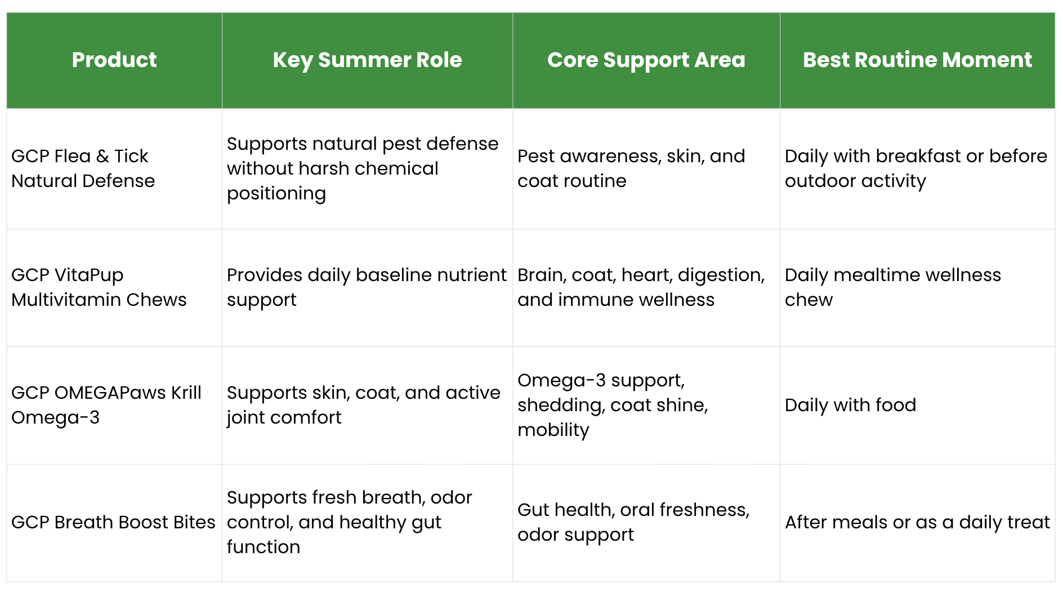This screenshot has height=592, width=1063.
Task: Click the Omega-3 support, shedding cell
Action: pos(646,405)
